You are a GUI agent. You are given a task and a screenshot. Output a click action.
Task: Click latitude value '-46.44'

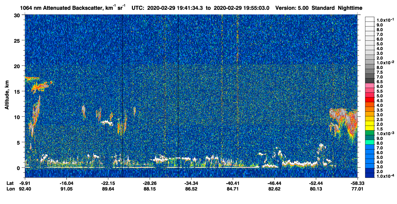274,183
